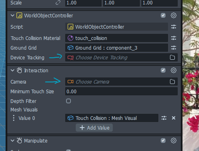This screenshot has height=151, width=199.
Task: Open Manipulate component settings gear
Action: [x=174, y=141]
